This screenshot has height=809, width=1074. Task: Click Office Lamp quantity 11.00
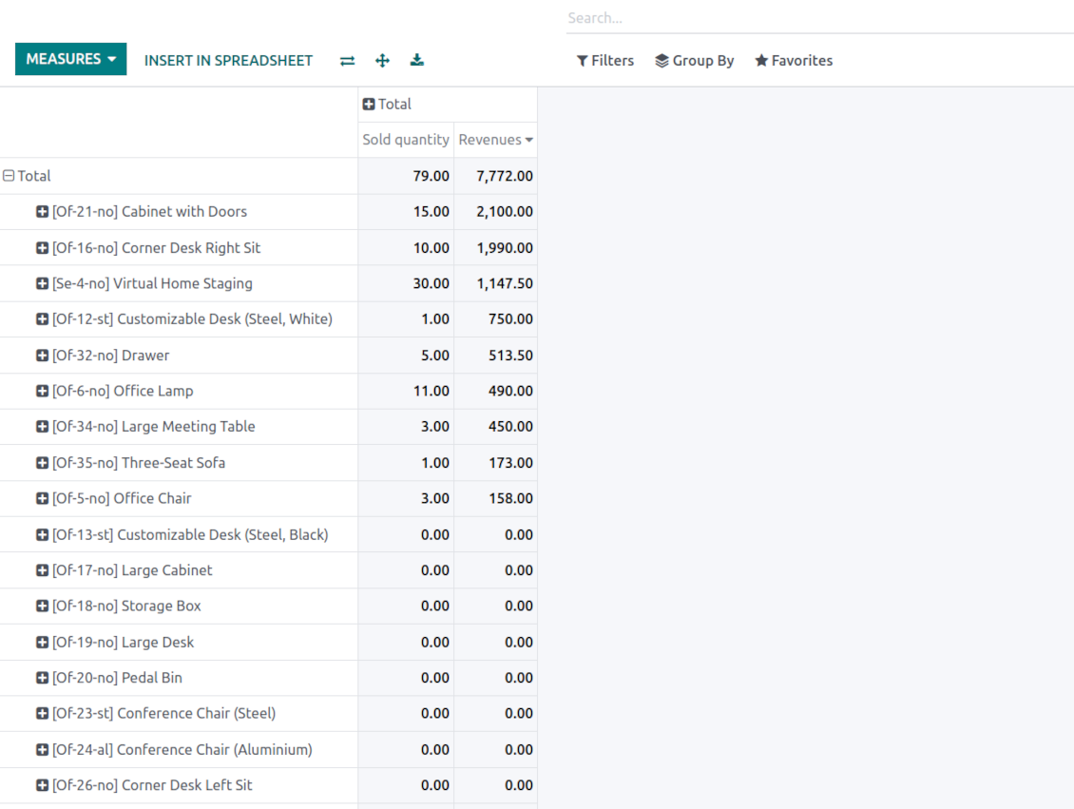(431, 391)
